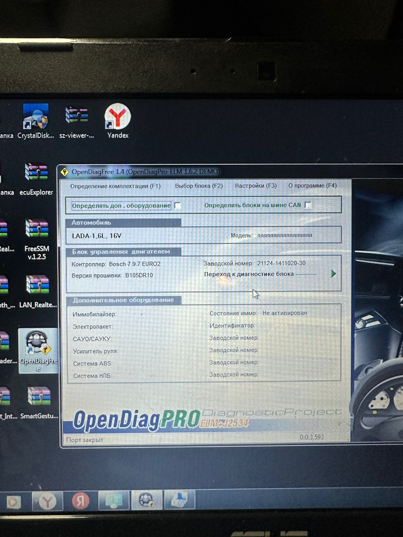The width and height of the screenshot is (403, 537).
Task: Click serial number 21124-1411020-30
Action: [x=281, y=263]
